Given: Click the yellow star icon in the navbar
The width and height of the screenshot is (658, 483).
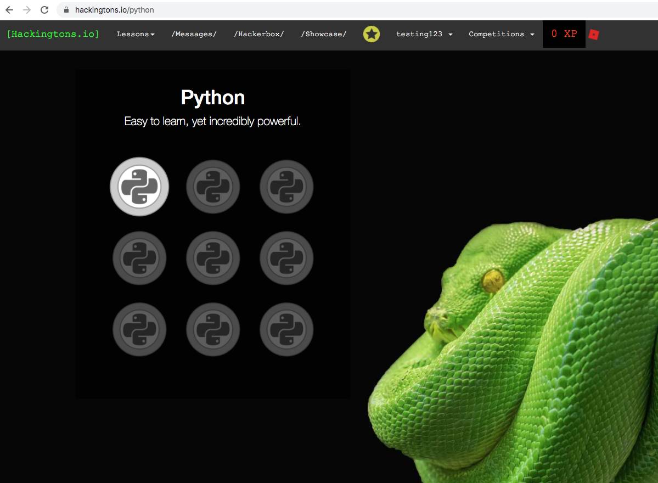Looking at the screenshot, I should click(x=372, y=33).
